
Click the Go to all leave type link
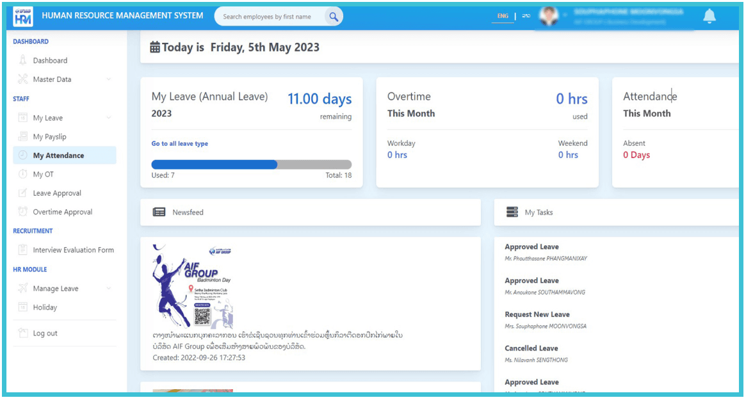[179, 143]
